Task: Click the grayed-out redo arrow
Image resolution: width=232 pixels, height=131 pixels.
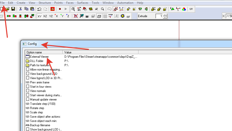Action: pyautogui.click(x=45, y=9)
